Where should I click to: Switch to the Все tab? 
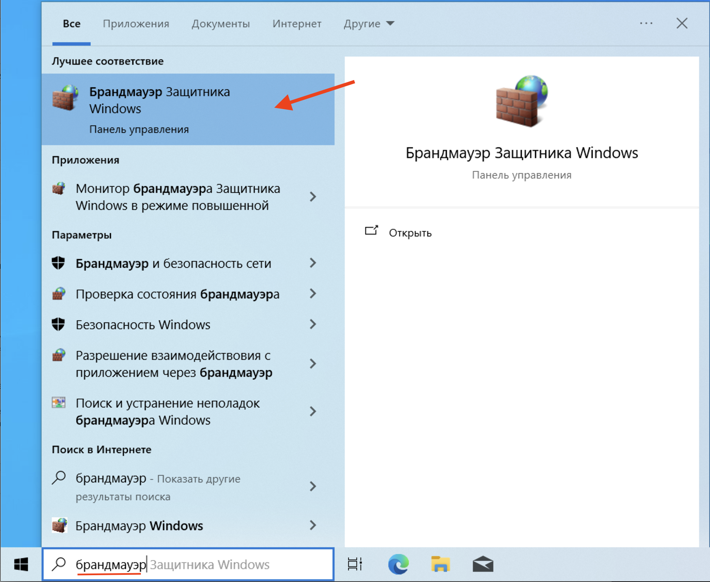click(72, 24)
